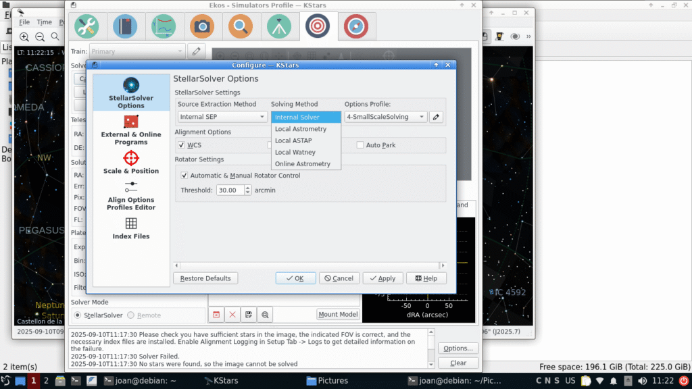
Task: Open Scale & Position settings page
Action: [x=131, y=162]
